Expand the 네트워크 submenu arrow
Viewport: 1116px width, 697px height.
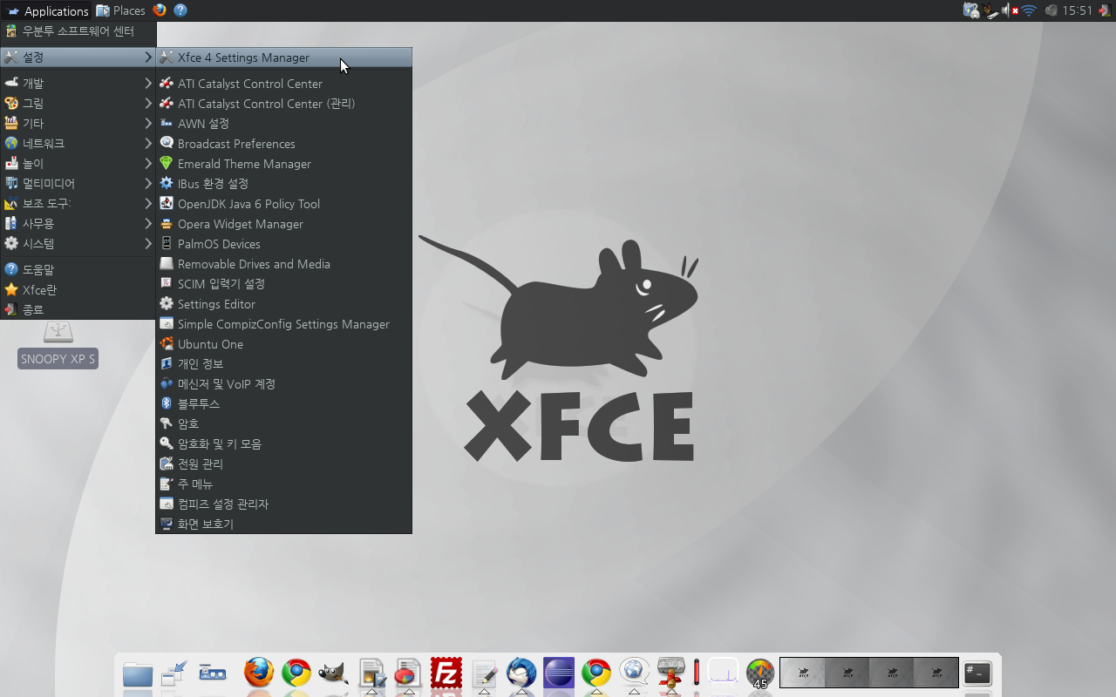(x=148, y=144)
